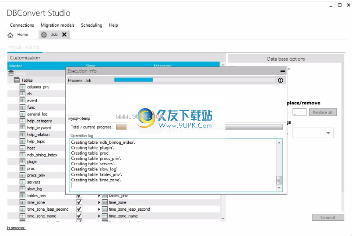
Task: Toggle the time_zone_name checkbox
Action: click(79, 216)
